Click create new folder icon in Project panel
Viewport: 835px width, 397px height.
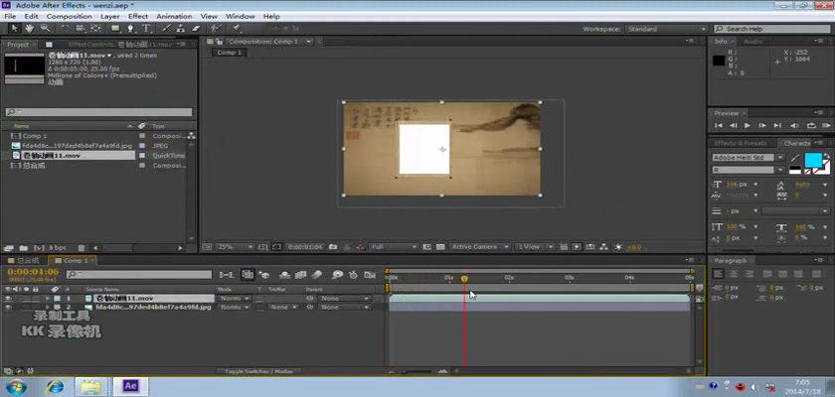point(24,248)
